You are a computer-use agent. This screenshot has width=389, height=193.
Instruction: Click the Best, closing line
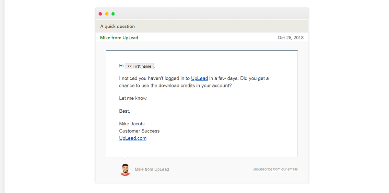tap(124, 111)
